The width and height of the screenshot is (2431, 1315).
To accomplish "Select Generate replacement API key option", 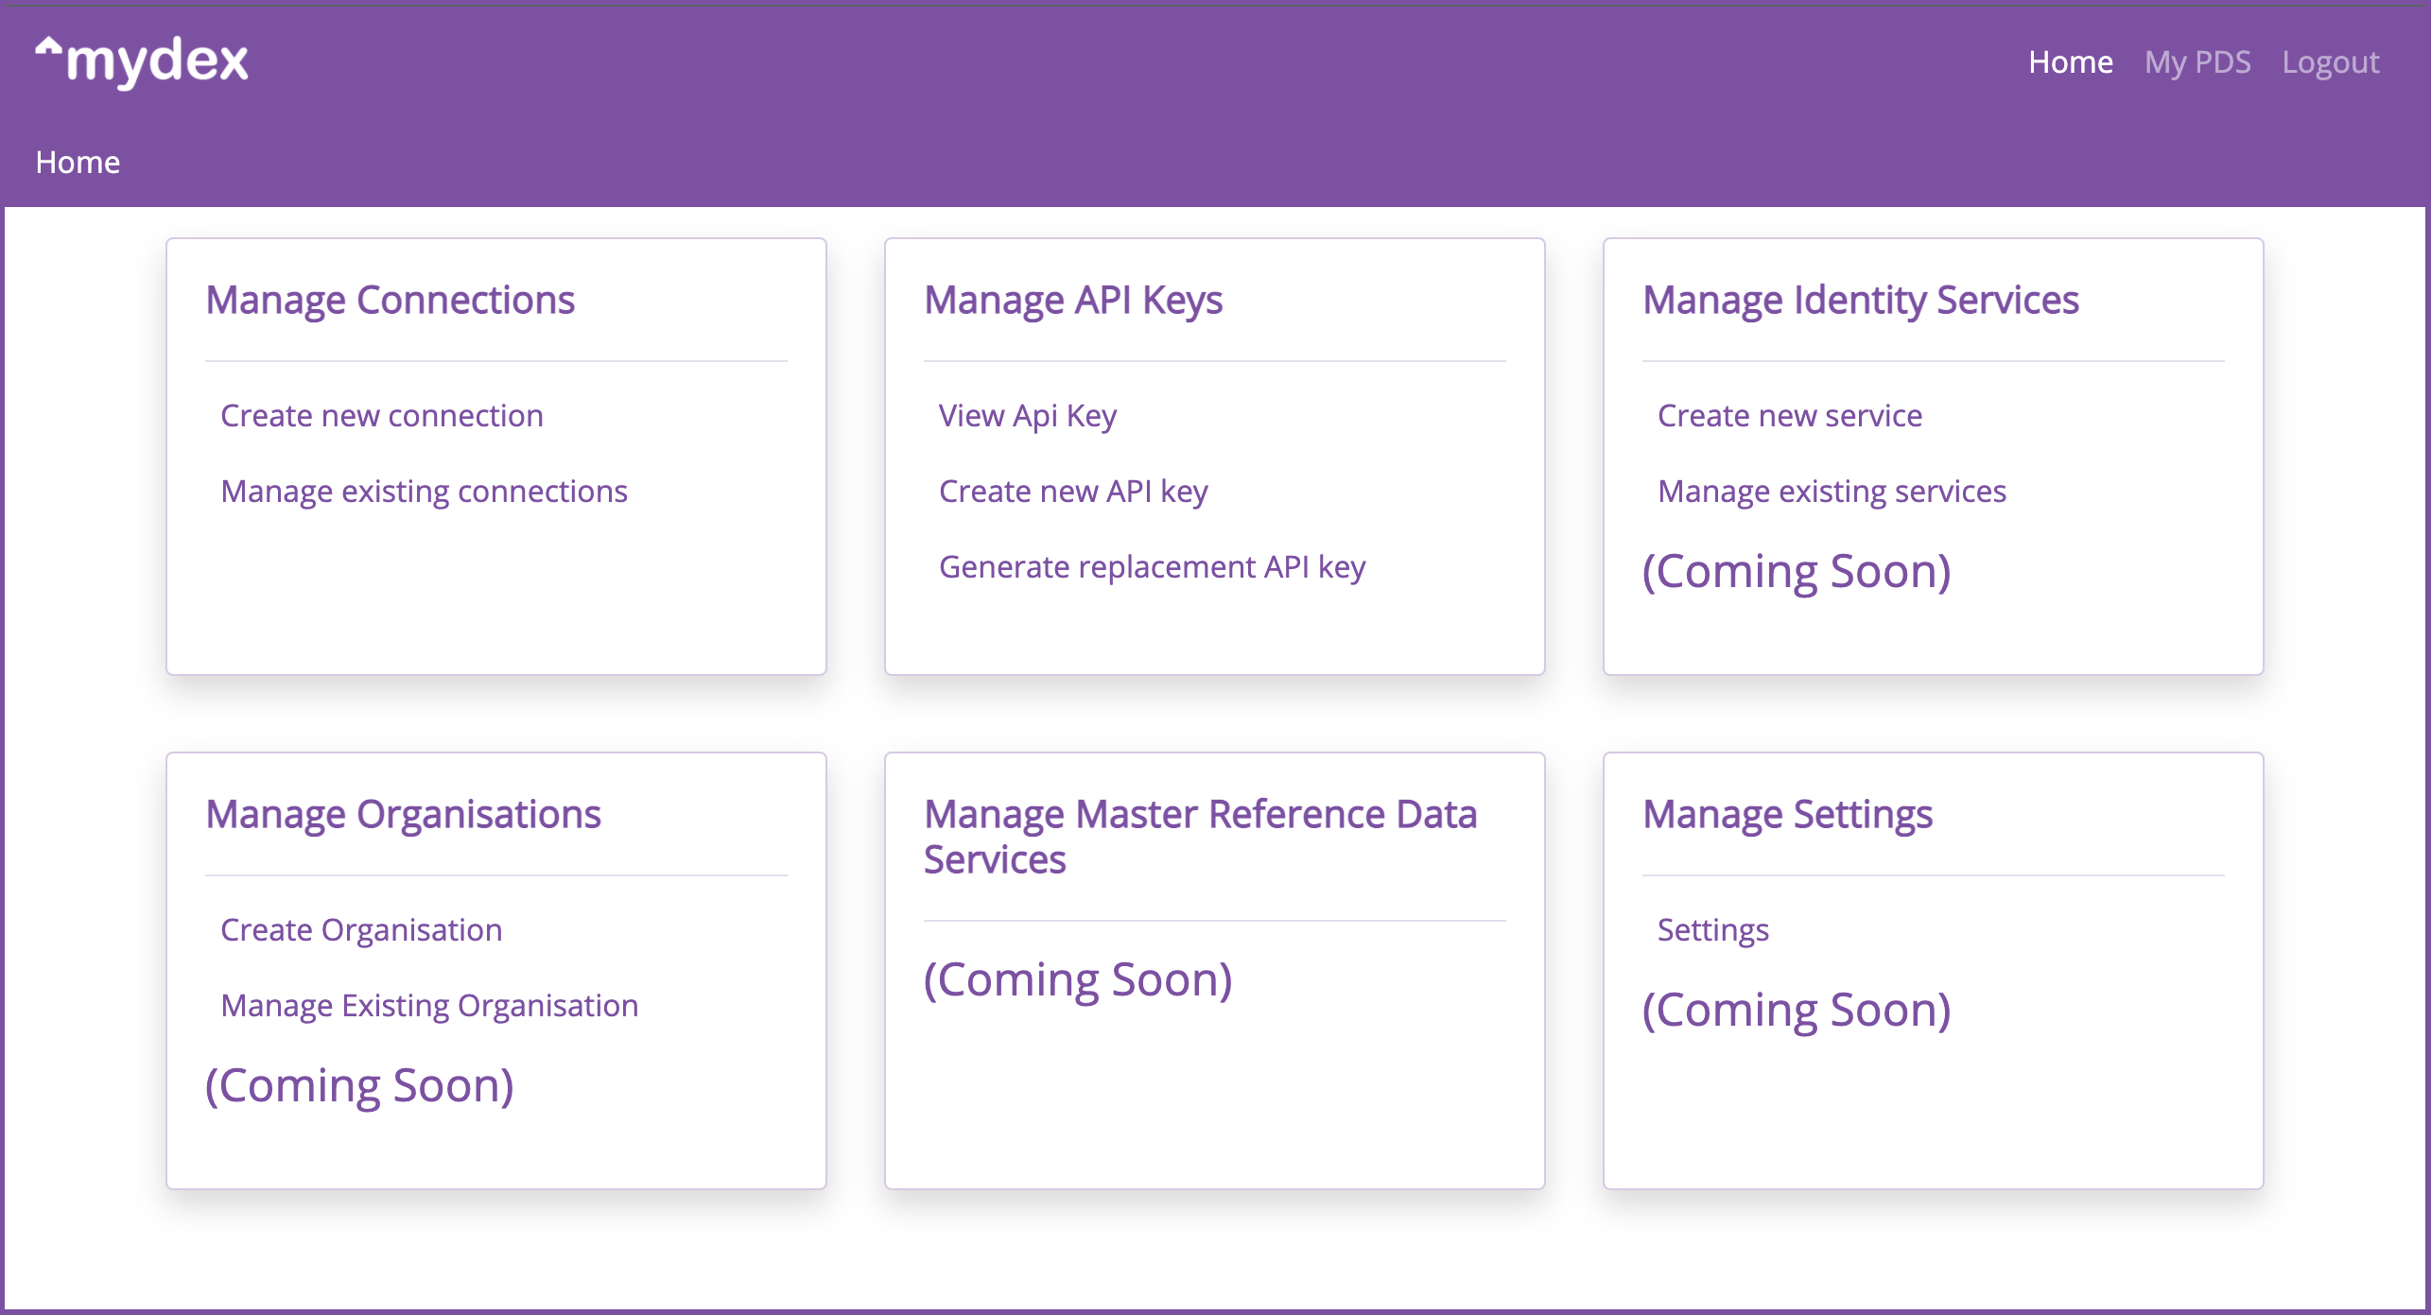I will tap(1155, 567).
